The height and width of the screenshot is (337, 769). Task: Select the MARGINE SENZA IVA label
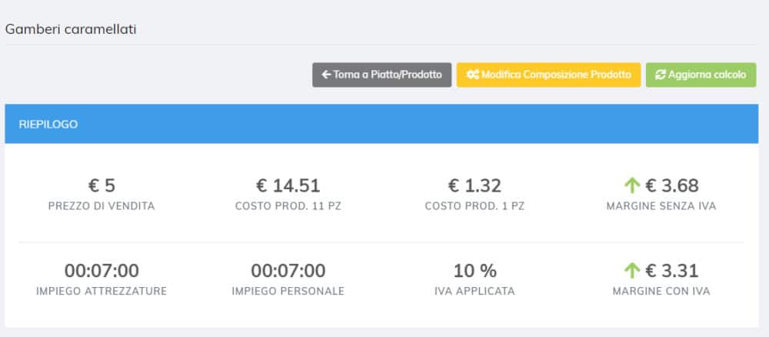coord(661,206)
